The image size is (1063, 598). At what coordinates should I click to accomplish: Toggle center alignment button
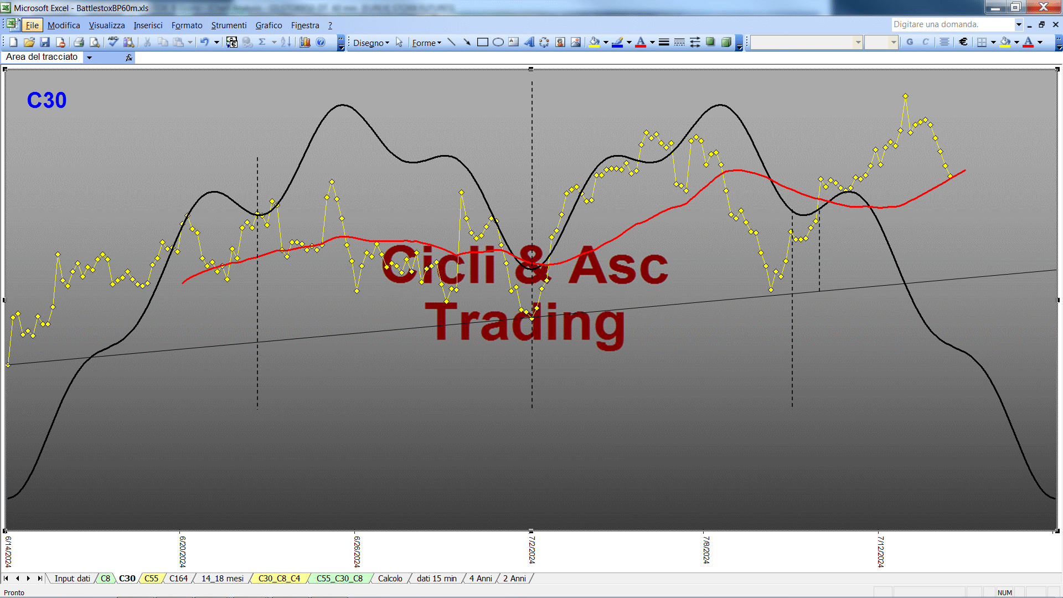(945, 42)
